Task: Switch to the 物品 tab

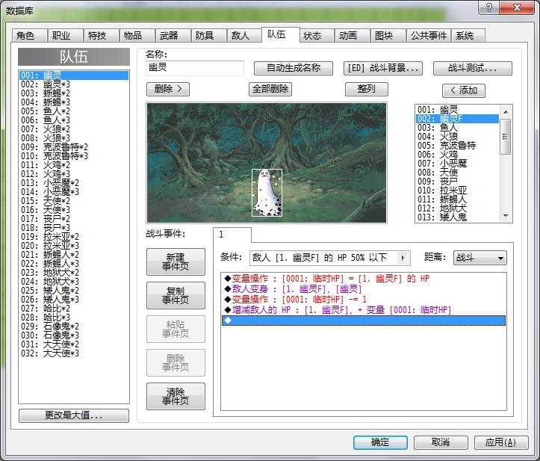Action: (x=137, y=35)
